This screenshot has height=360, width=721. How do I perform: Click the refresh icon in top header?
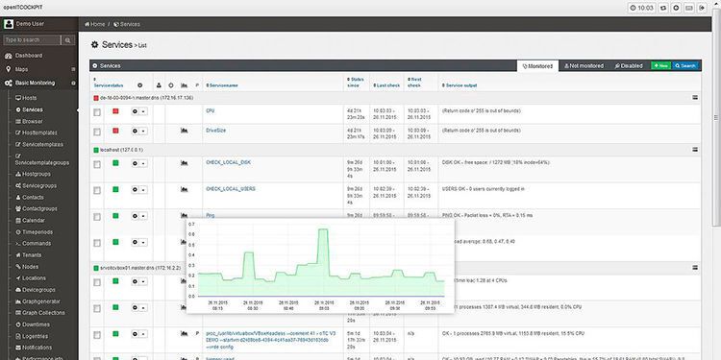[x=663, y=8]
